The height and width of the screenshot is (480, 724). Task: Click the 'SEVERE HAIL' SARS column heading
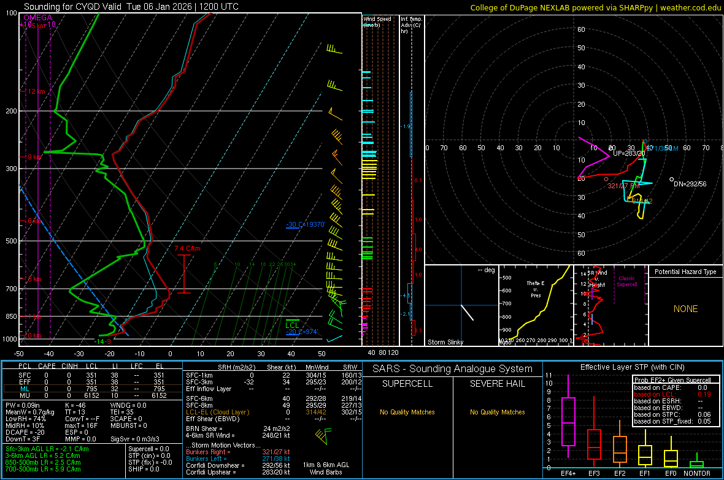point(497,384)
